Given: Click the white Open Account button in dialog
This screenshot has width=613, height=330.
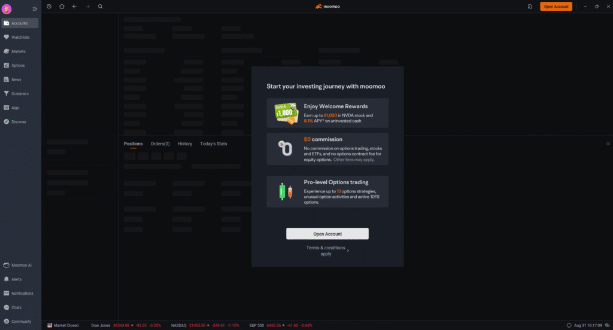Looking at the screenshot, I should point(327,234).
